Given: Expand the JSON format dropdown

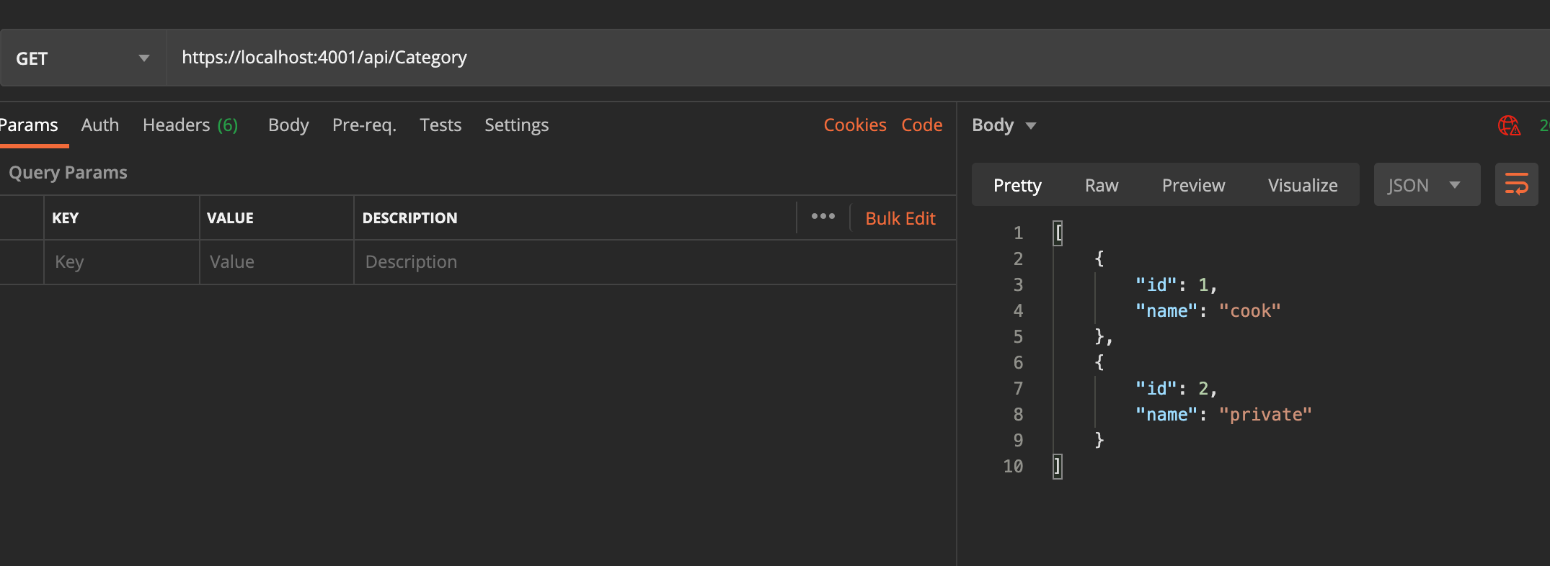Looking at the screenshot, I should coord(1426,185).
